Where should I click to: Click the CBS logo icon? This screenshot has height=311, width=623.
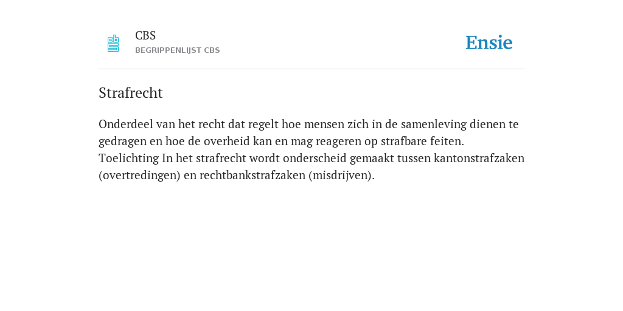(x=113, y=43)
